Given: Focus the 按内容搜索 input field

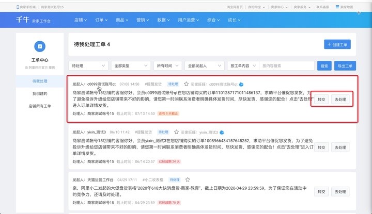Looking at the screenshot, I should point(287,66).
